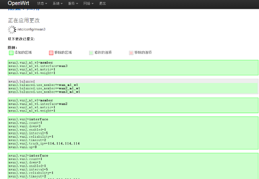Click line mwan3.wan3.down=3
This screenshot has height=179, width=259.
[x=25, y=163]
